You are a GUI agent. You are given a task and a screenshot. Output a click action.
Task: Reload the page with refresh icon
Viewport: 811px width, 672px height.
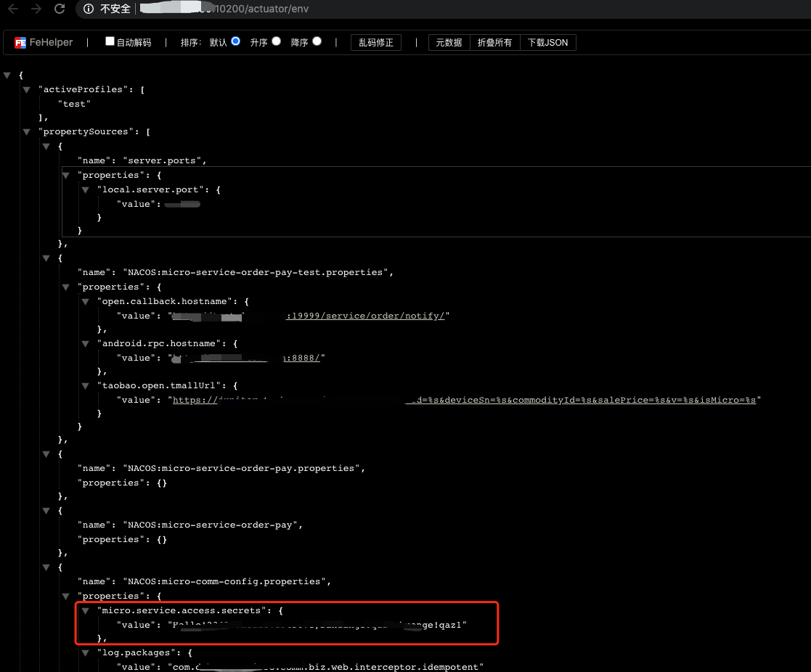pos(60,9)
